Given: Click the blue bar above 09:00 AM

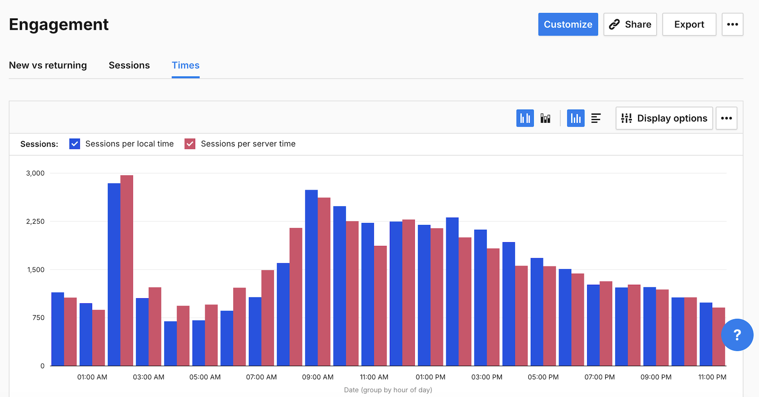Looking at the screenshot, I should pos(311,278).
